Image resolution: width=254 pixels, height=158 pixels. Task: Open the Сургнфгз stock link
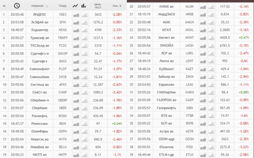coord(40,61)
